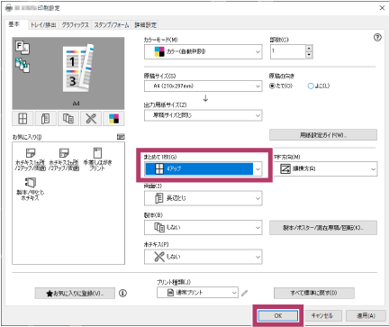The image size is (389, 327).
Task: Click すべて標準に戻す button
Action: point(314,293)
